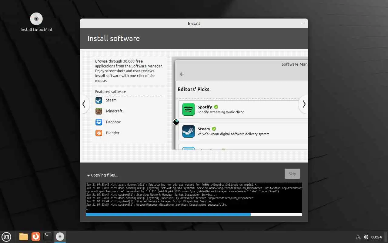Click the green verified badge next to Steam

point(214,129)
